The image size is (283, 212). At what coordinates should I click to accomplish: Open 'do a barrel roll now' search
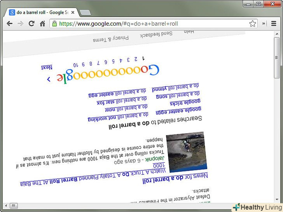126,108
